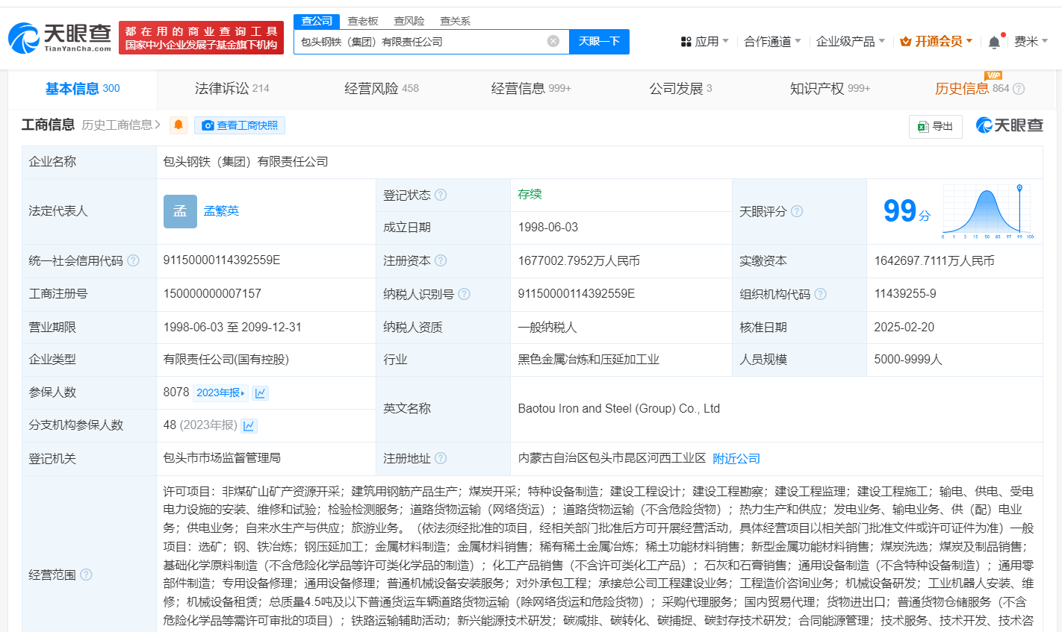Open the 合作通道 dropdown

click(772, 42)
